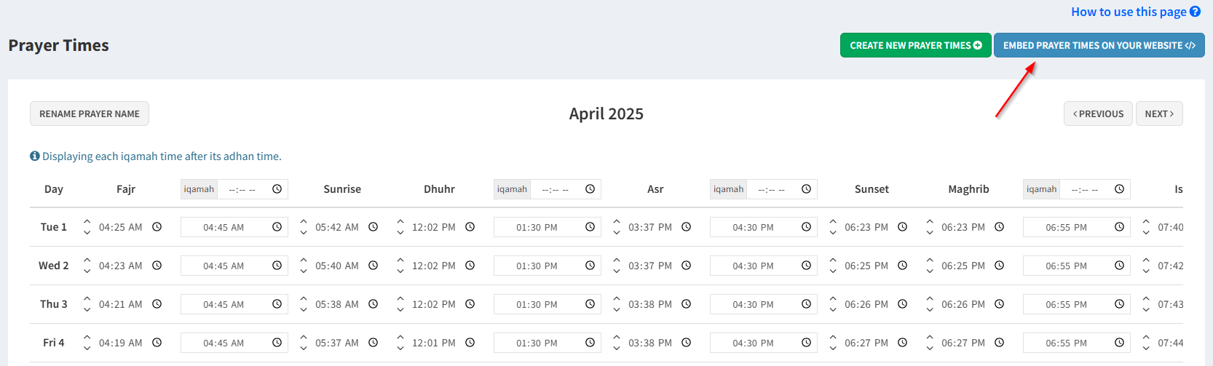This screenshot has height=366, width=1213.
Task: Go to the Next month
Action: 1159,114
